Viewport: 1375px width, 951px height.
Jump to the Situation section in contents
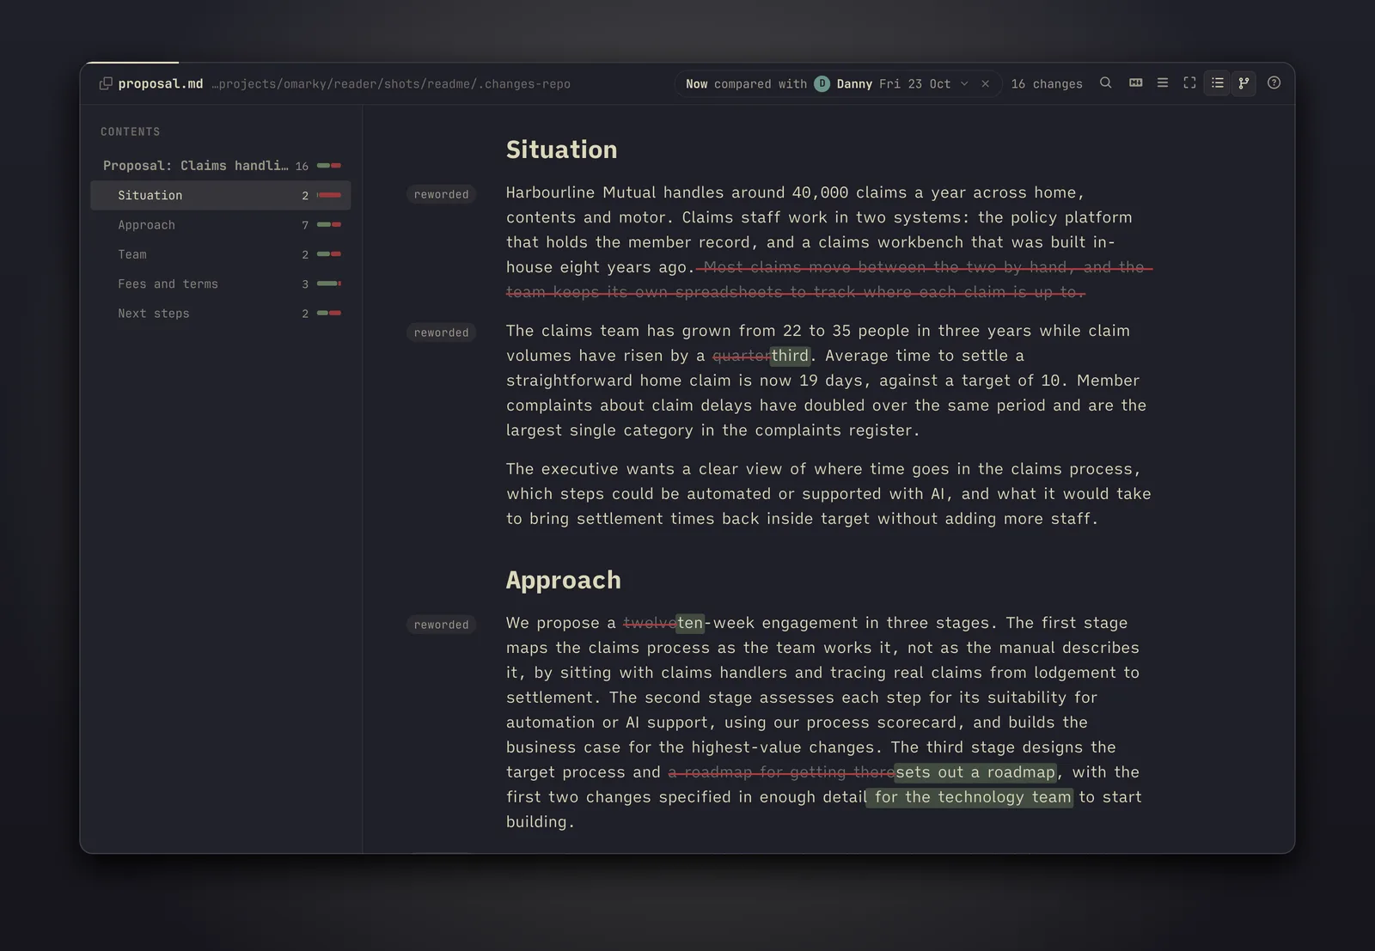coord(221,195)
